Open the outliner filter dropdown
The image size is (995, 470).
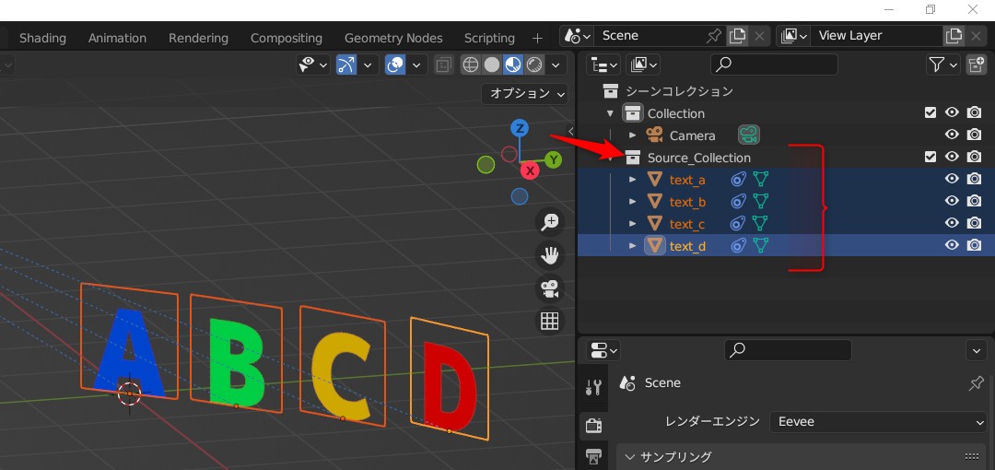(x=942, y=65)
